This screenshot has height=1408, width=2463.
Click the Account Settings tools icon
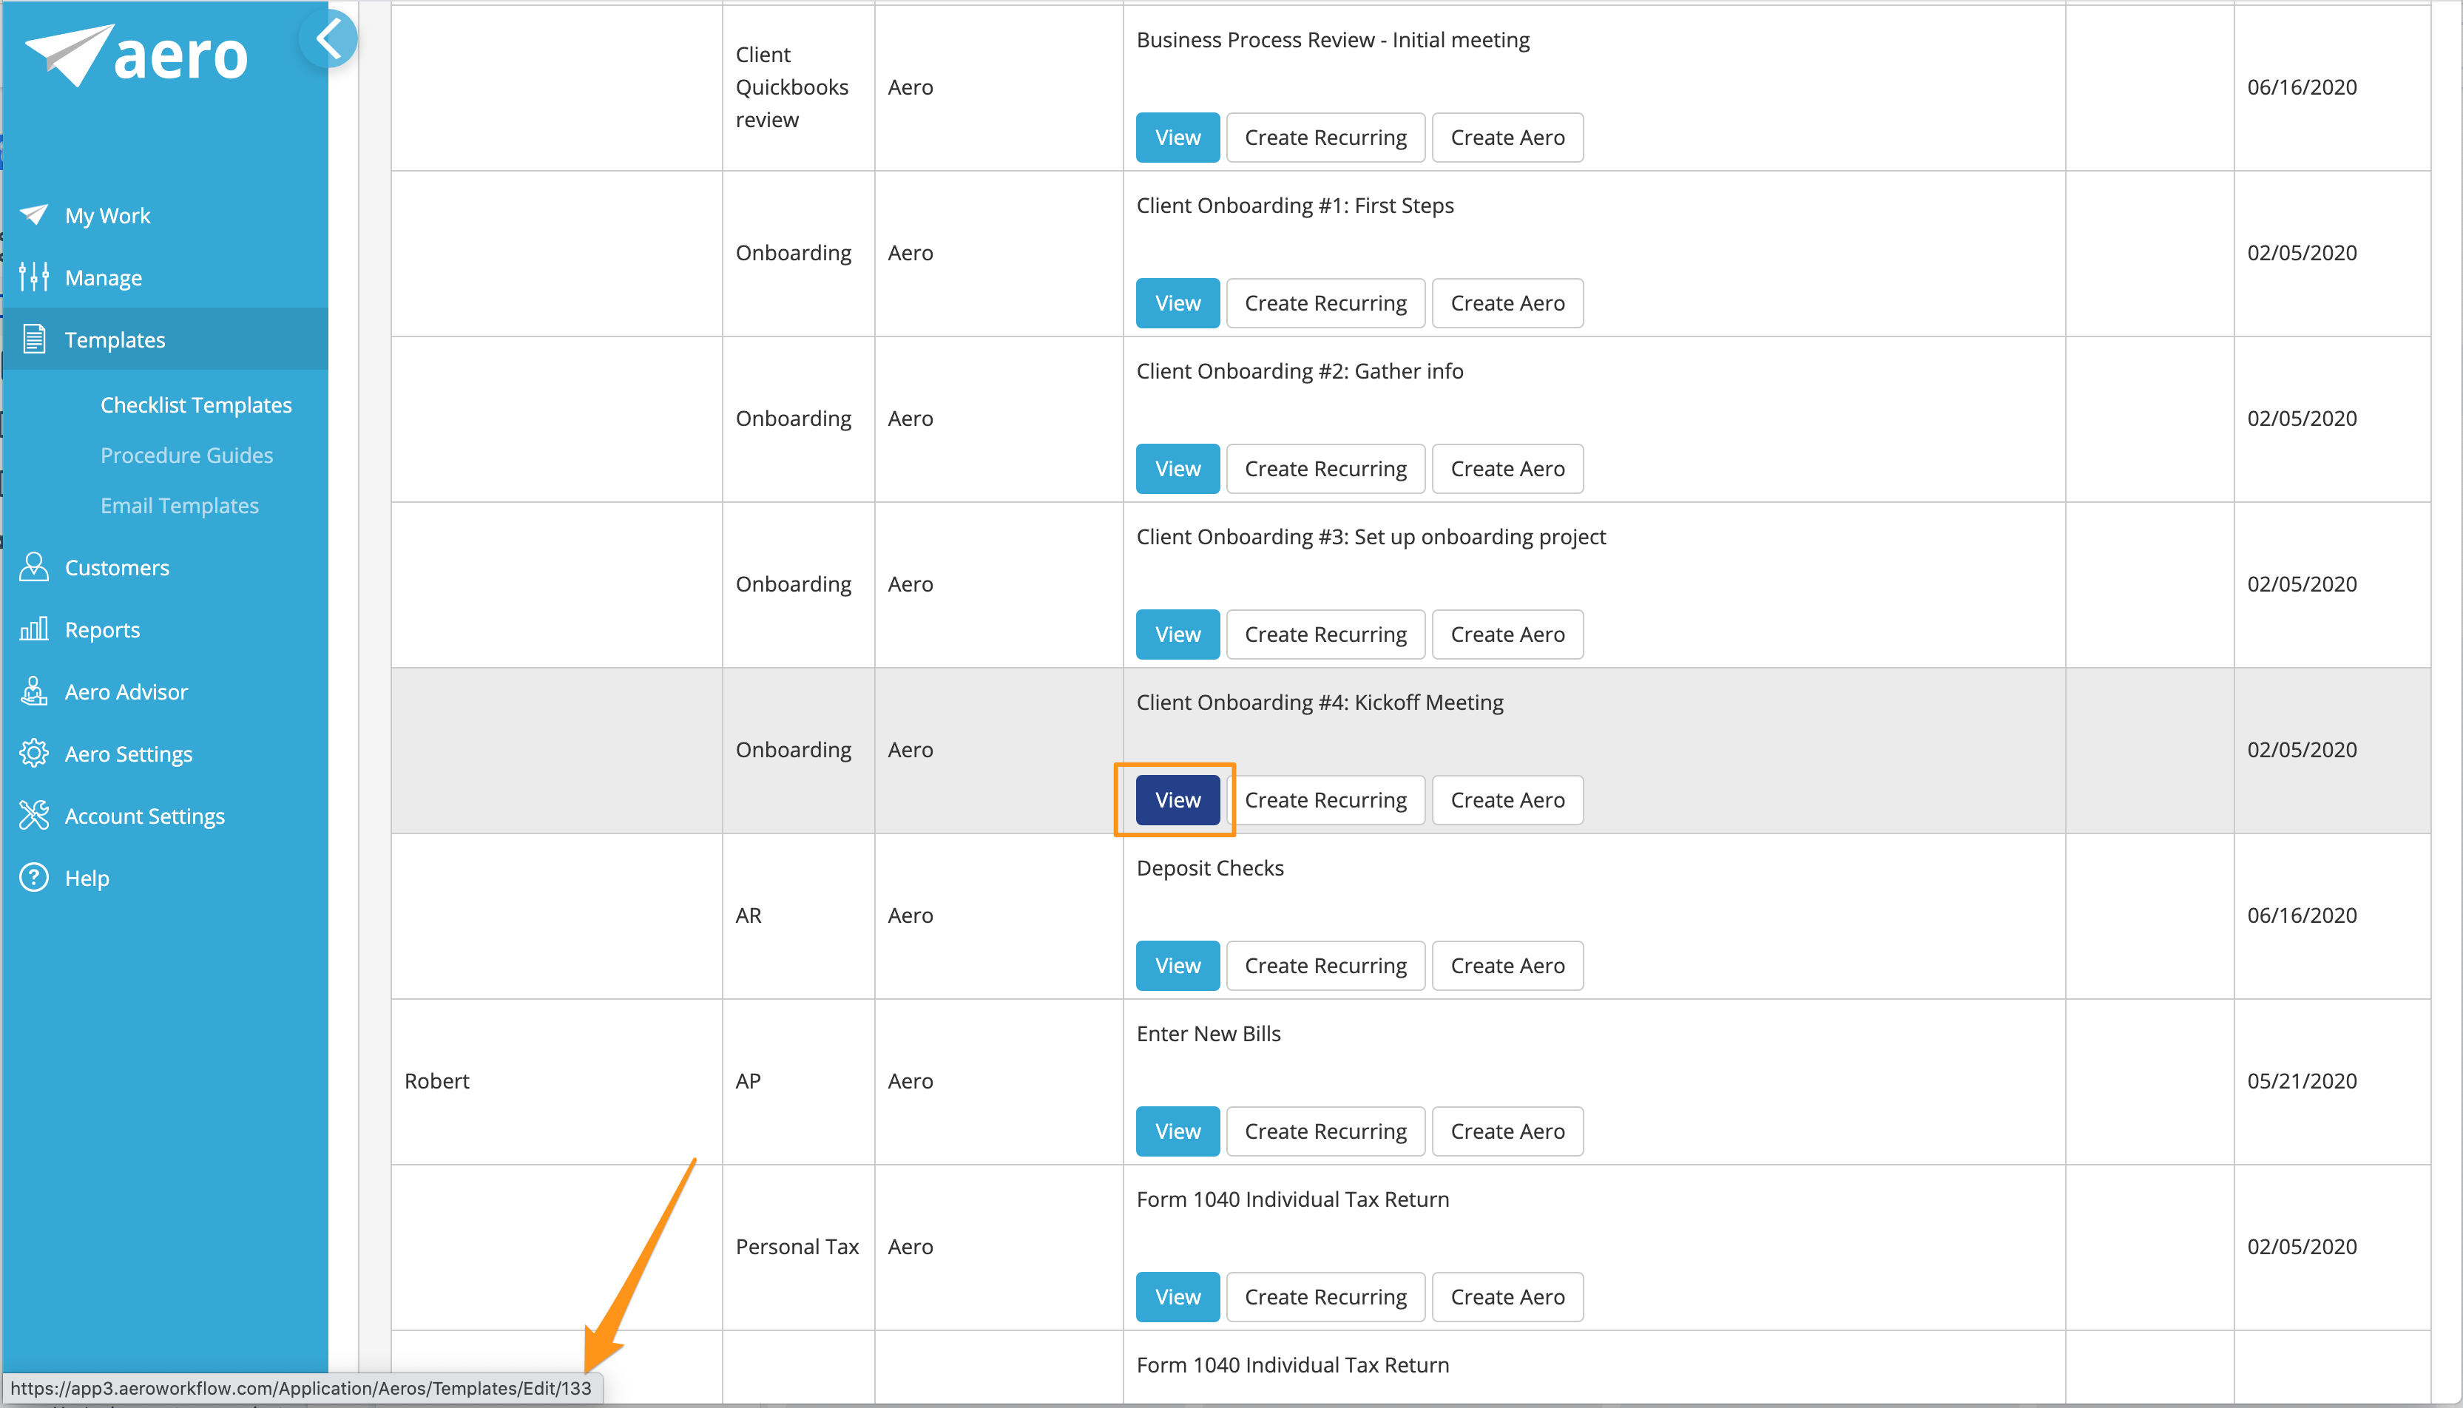[x=34, y=815]
